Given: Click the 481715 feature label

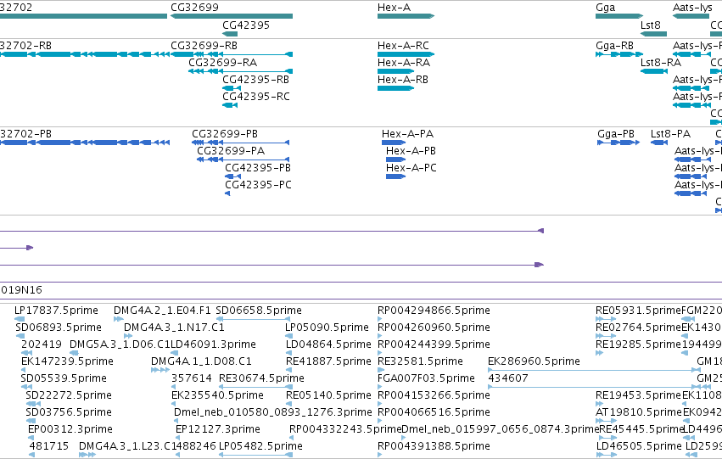Looking at the screenshot, I should (49, 446).
